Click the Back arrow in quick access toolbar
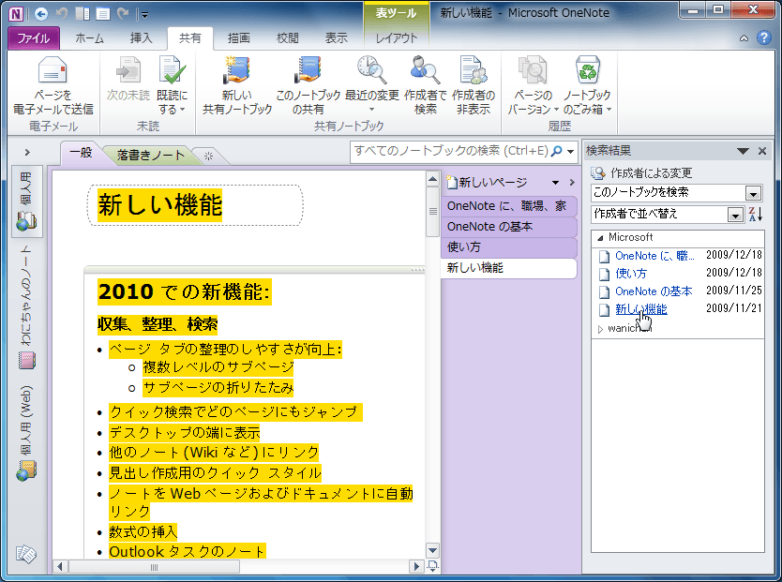The image size is (782, 582). (41, 13)
